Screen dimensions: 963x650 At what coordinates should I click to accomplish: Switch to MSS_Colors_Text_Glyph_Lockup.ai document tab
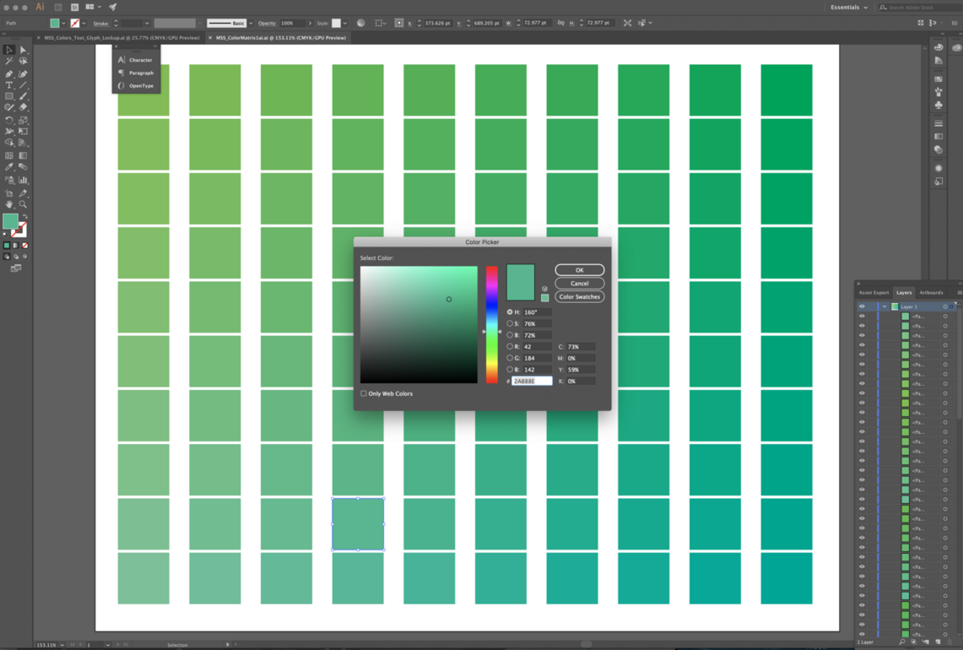pyautogui.click(x=122, y=37)
